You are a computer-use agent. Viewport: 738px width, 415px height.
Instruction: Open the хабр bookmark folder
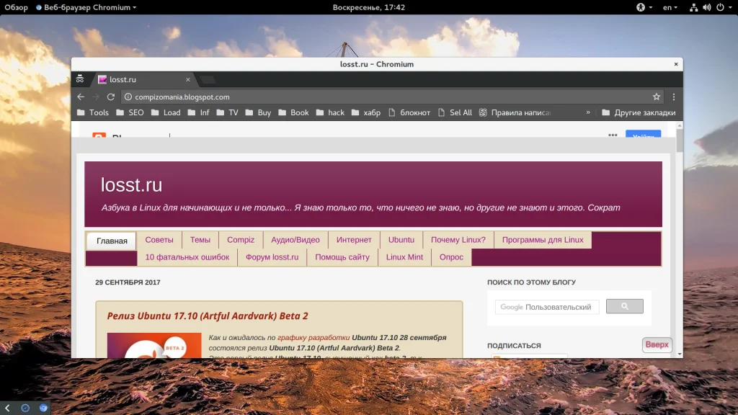point(365,112)
